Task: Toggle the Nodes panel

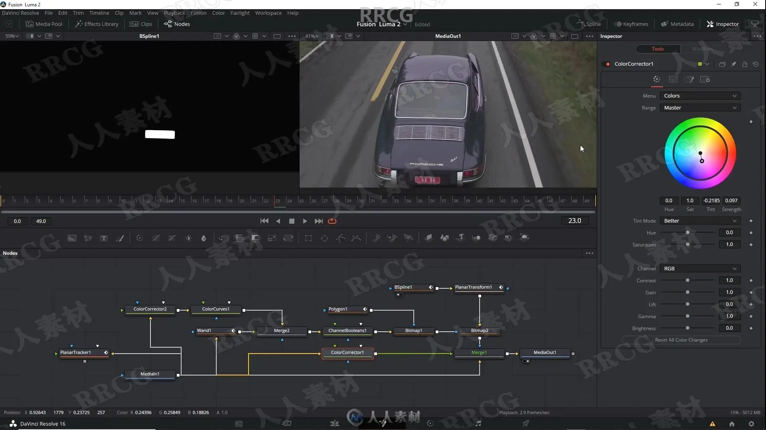Action: tap(177, 24)
